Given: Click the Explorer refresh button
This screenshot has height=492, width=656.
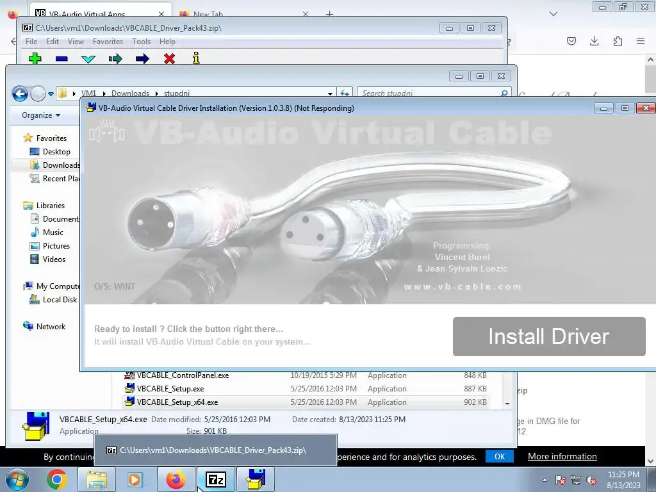Looking at the screenshot, I should pos(344,94).
